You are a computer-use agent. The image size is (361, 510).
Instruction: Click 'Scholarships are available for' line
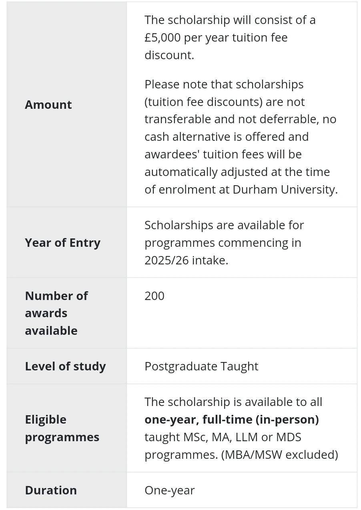(224, 225)
